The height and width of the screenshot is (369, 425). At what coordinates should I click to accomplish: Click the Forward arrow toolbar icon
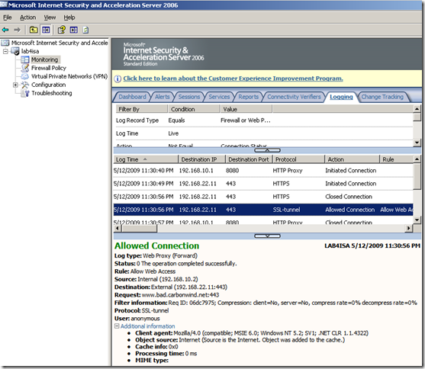click(18, 30)
